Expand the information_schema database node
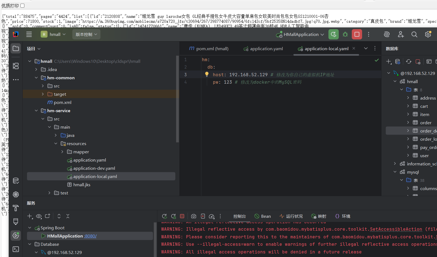This screenshot has width=437, height=257. click(395, 164)
